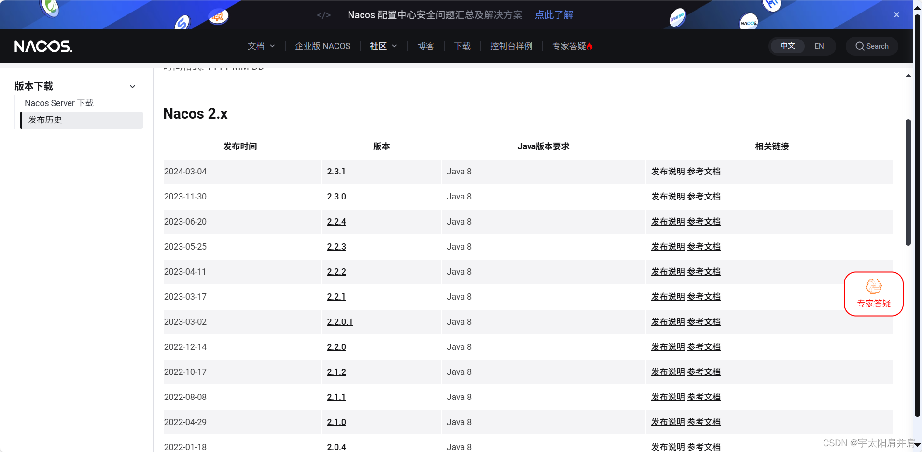Open version 2.2.4 link

[x=336, y=222]
